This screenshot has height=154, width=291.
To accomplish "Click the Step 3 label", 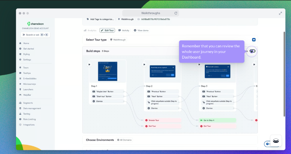I will click(204, 86).
